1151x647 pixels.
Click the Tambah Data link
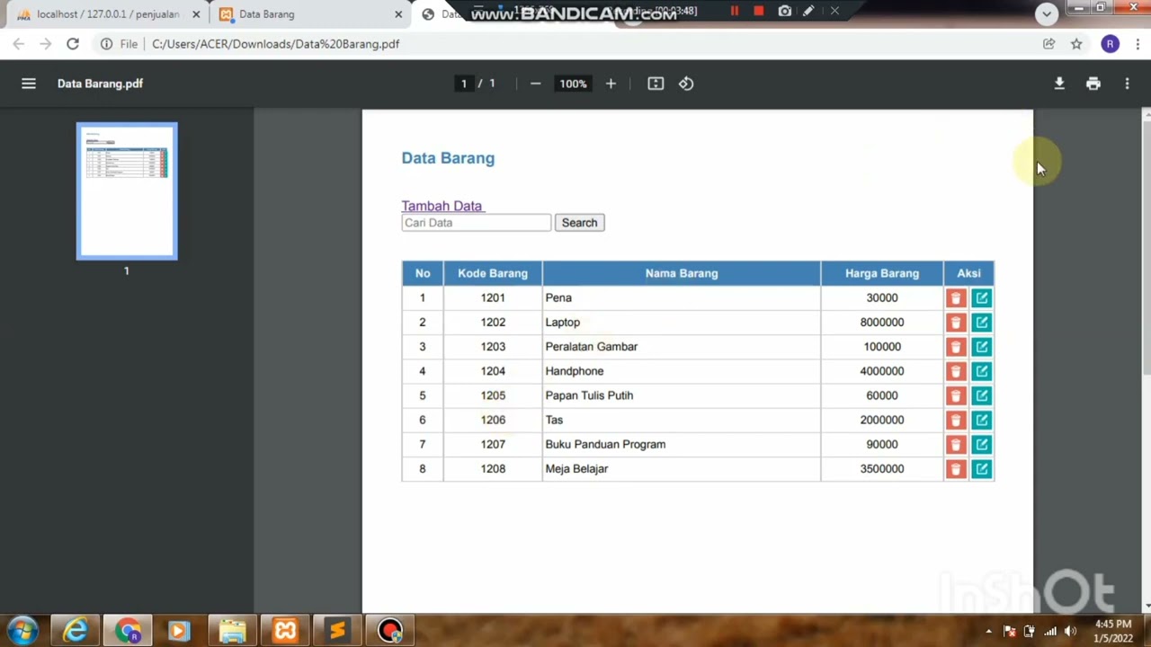442,206
